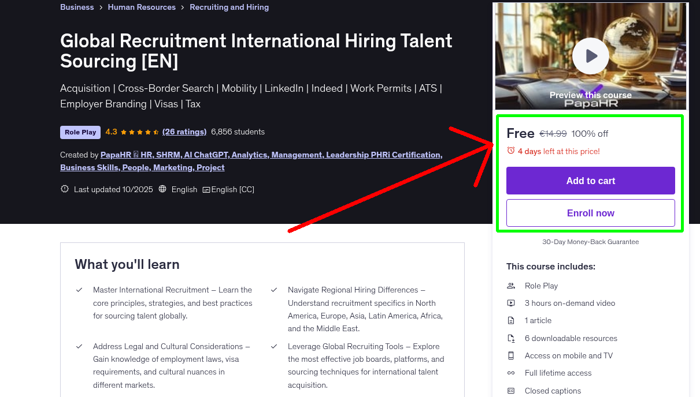700x397 pixels.
Task: Click the 1 article document icon
Action: tap(511, 320)
